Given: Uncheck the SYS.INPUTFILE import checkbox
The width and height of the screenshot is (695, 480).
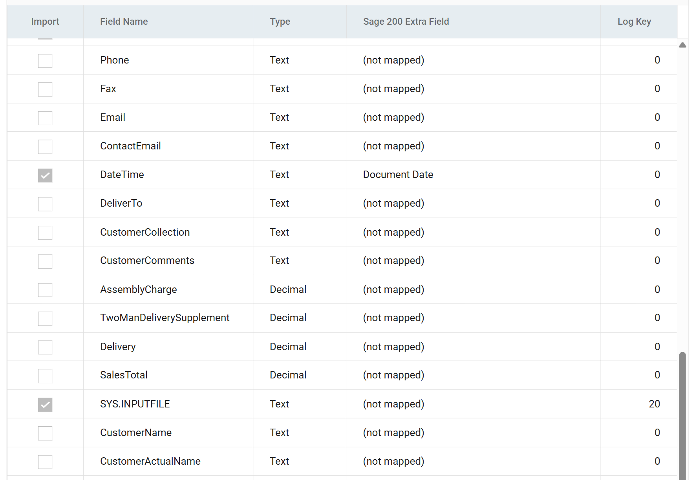Looking at the screenshot, I should 45,404.
